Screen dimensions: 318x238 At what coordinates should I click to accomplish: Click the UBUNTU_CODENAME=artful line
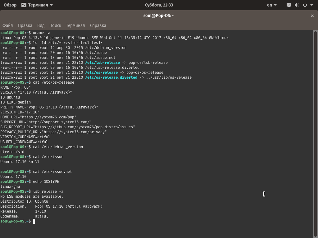coord(24,142)
